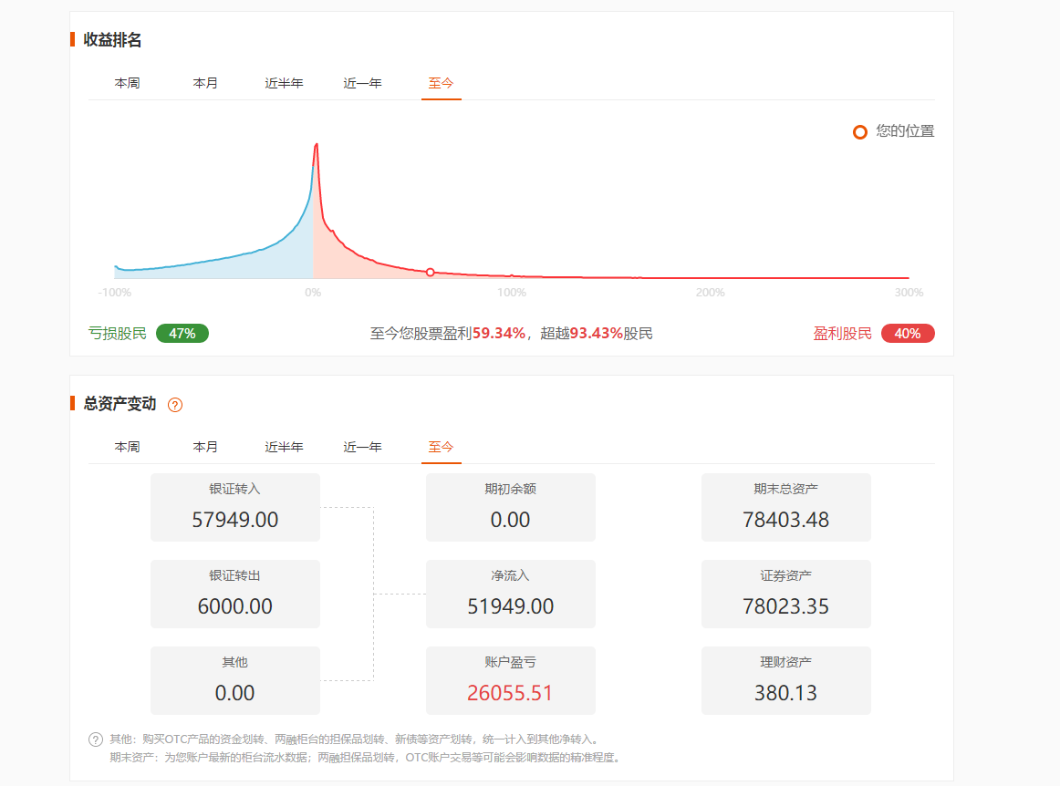Switch 总资产变动 to 本周 tab
Screen dimensions: 1060x786
pyautogui.click(x=127, y=447)
